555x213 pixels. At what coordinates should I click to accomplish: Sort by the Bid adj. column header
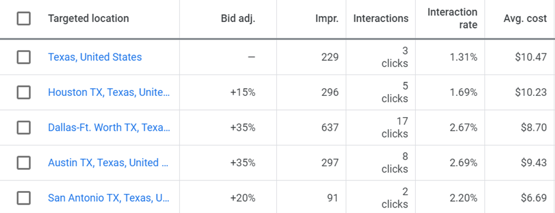(238, 18)
